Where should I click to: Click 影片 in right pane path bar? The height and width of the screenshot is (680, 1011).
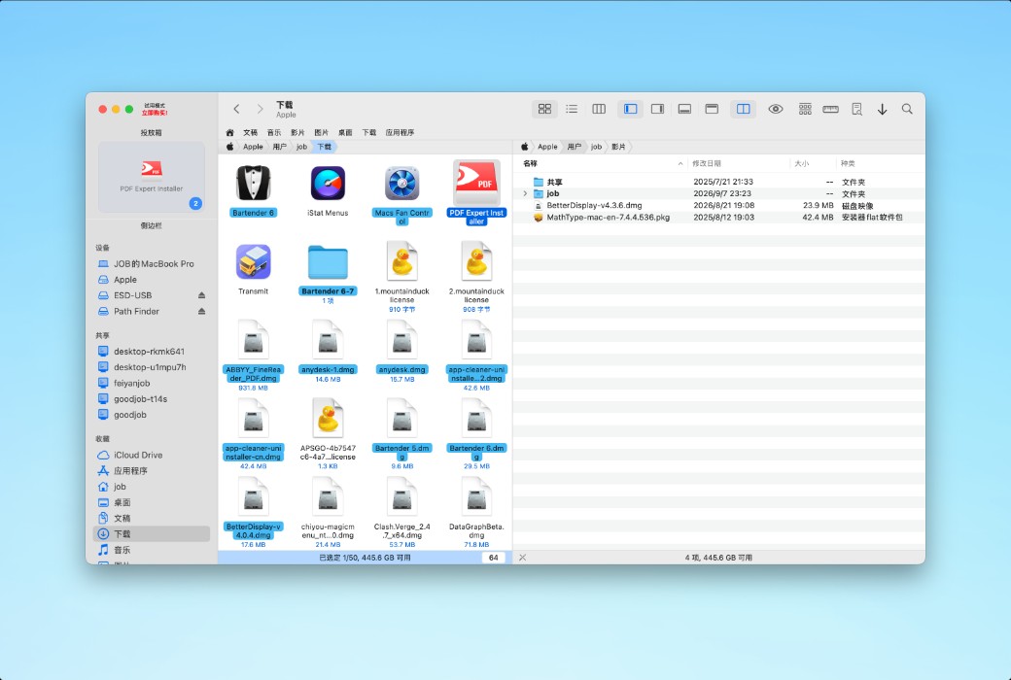point(618,147)
